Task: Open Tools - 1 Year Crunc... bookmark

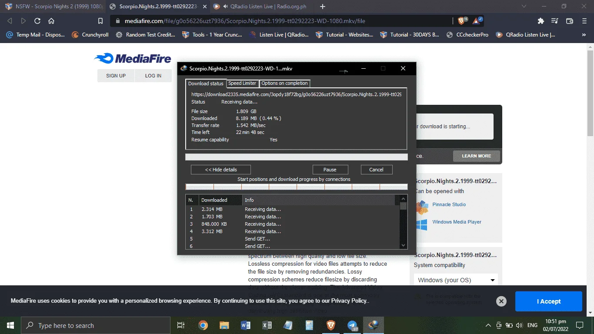Action: click(213, 35)
